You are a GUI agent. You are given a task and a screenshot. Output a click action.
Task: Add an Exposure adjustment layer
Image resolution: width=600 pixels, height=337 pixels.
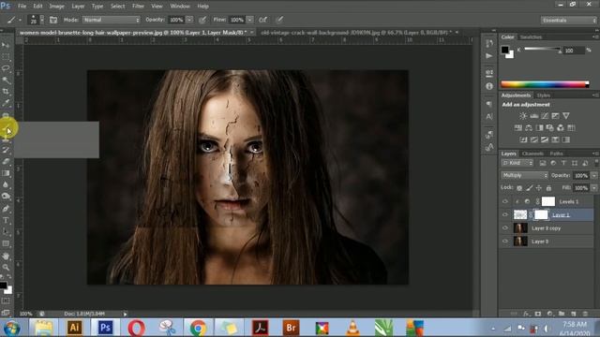pos(555,116)
